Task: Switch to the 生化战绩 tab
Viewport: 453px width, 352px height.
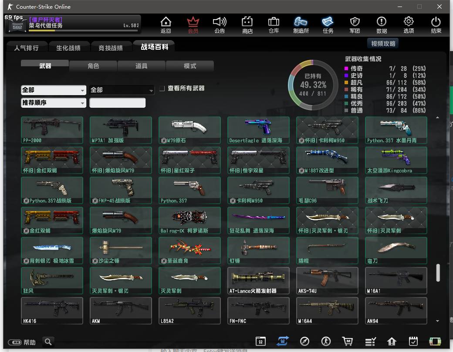Action: click(68, 48)
